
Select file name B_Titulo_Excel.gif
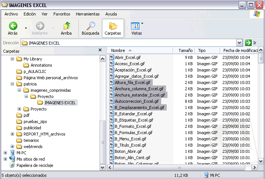(x=130, y=145)
